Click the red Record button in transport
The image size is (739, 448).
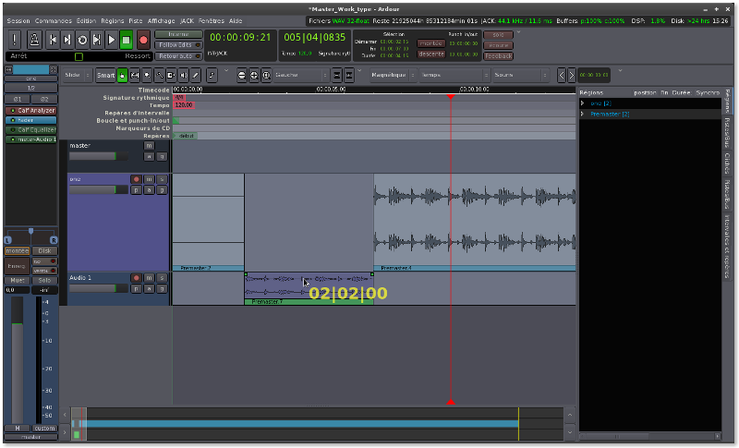[143, 40]
